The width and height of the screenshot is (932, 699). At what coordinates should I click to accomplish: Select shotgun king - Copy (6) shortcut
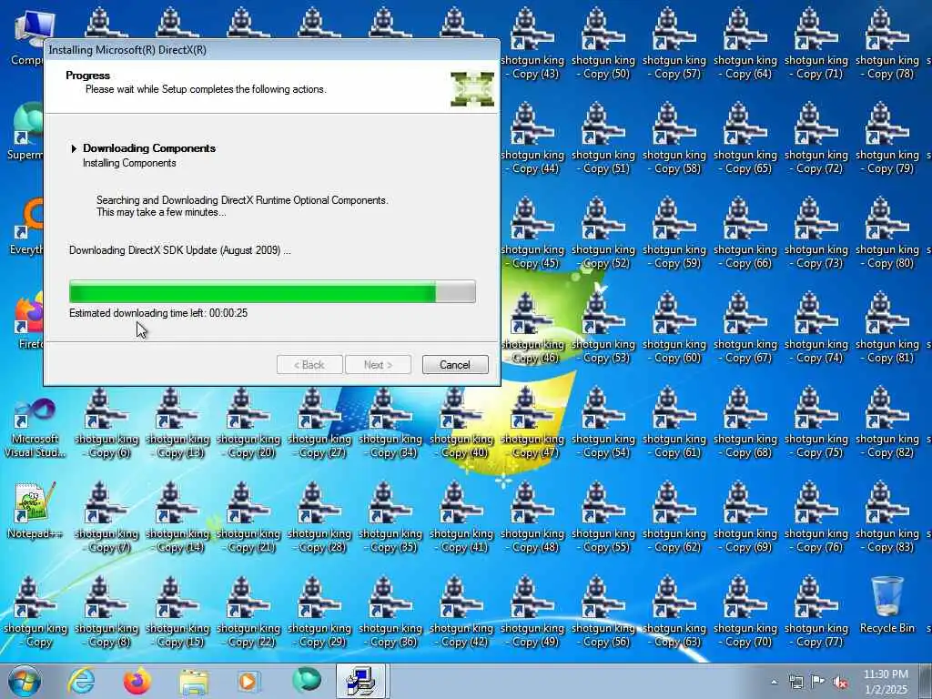click(x=106, y=422)
